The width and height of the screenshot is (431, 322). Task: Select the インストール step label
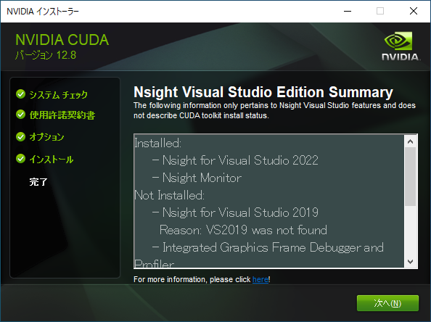pyautogui.click(x=51, y=159)
